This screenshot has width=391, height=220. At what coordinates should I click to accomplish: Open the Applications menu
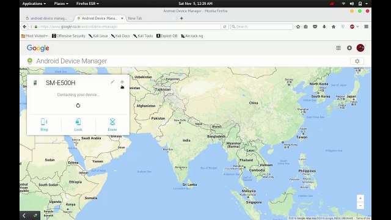(34, 4)
